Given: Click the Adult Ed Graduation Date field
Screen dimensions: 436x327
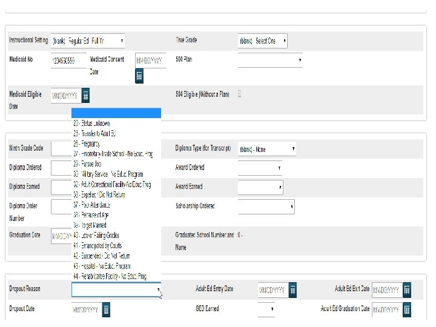Looking at the screenshot, I should pos(387,309).
